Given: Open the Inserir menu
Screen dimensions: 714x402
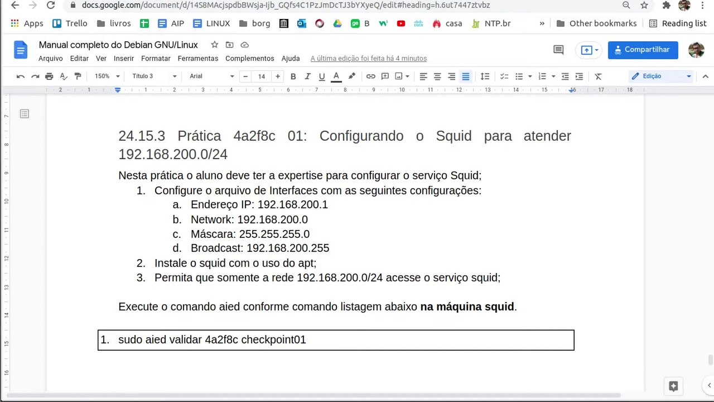Looking at the screenshot, I should (x=124, y=58).
